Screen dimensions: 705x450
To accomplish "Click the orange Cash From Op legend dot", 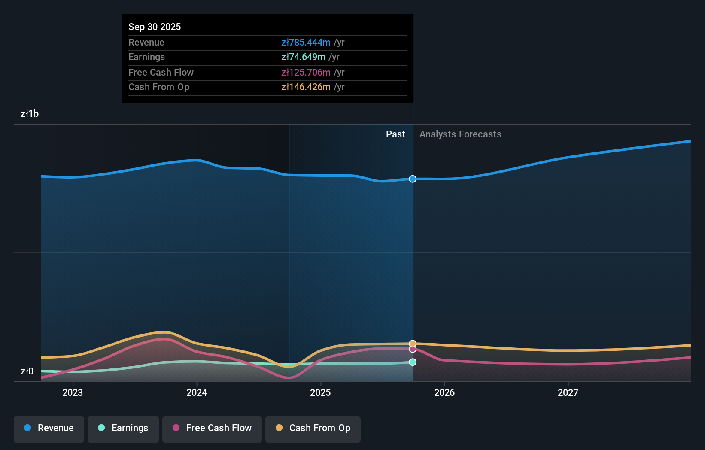I will click(279, 428).
